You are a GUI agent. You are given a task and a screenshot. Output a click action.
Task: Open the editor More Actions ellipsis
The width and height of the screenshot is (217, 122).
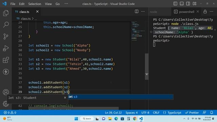[143, 12]
